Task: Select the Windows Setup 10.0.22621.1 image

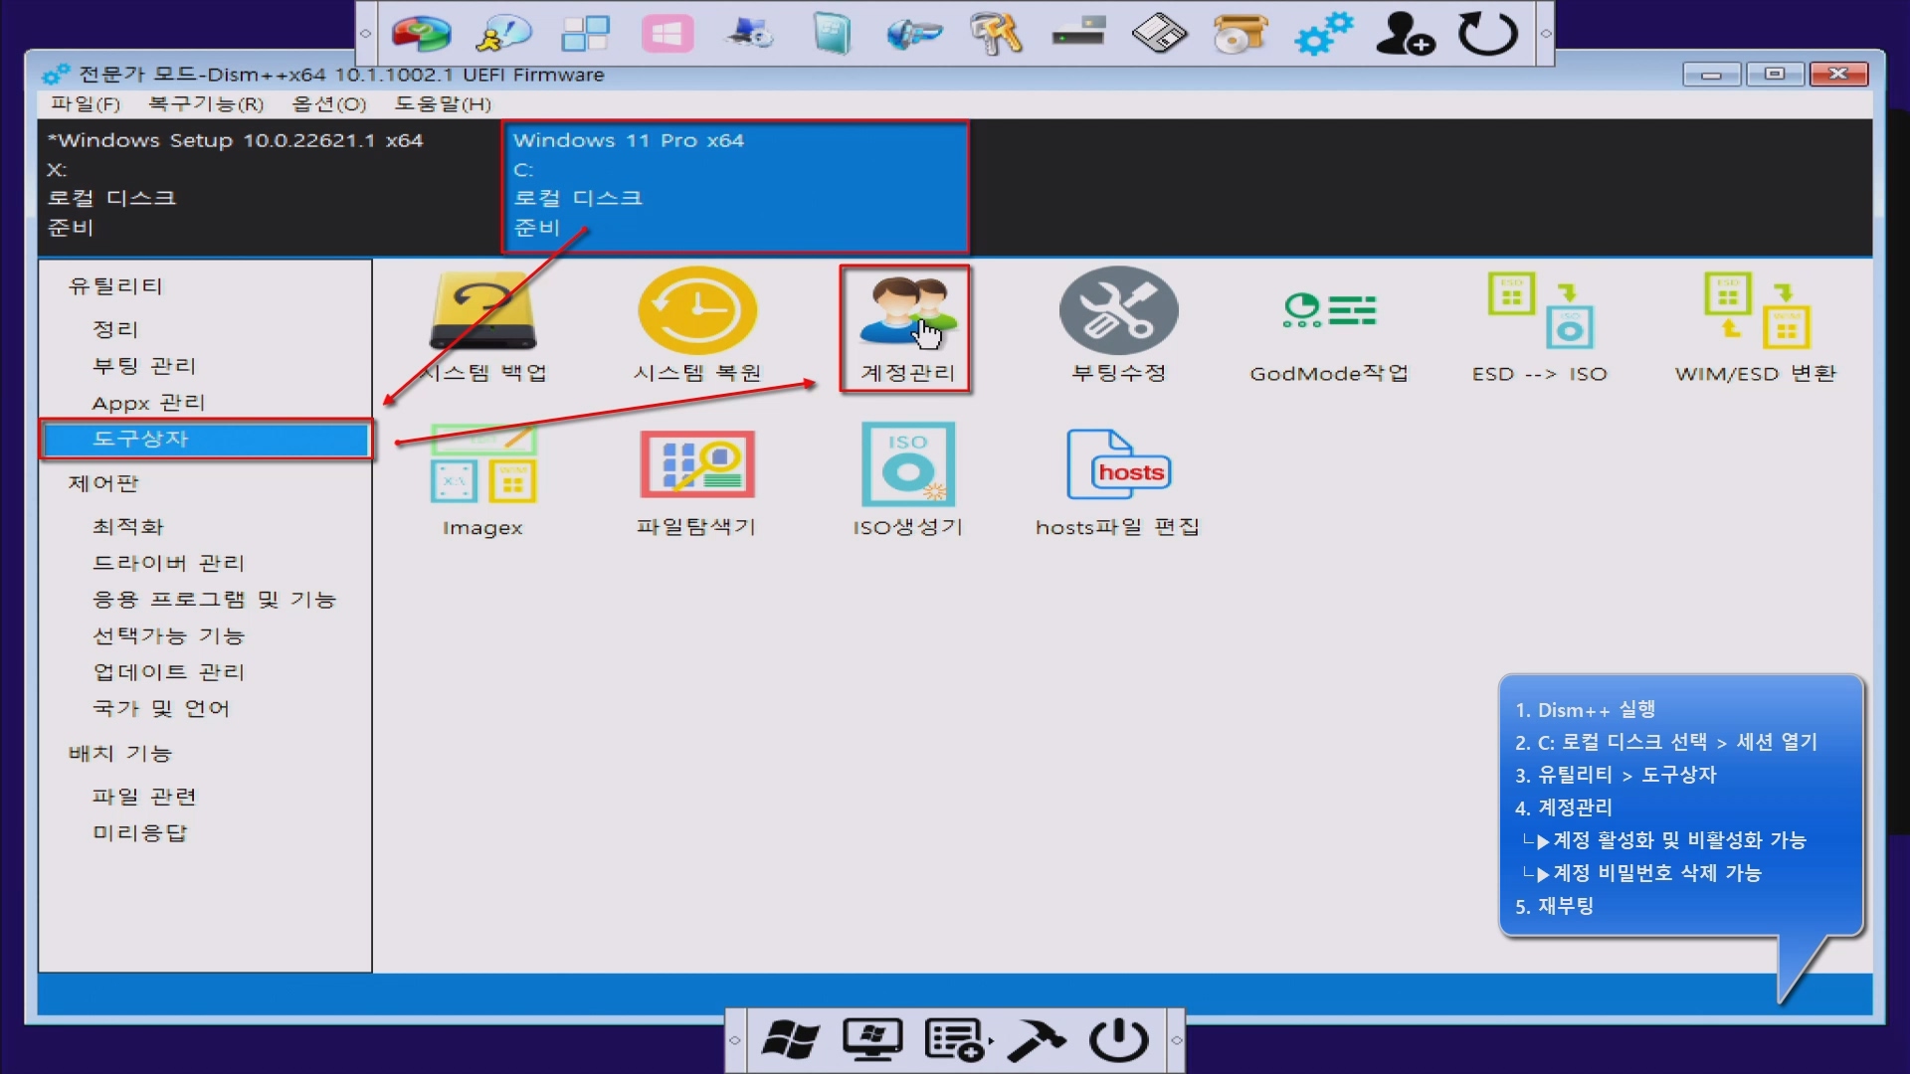Action: tap(269, 185)
